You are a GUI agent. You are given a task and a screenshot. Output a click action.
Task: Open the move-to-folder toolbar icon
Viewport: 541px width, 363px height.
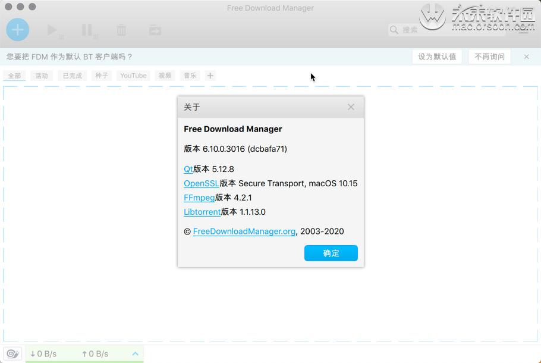pyautogui.click(x=155, y=29)
